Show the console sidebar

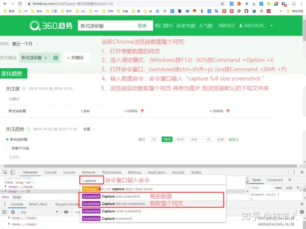point(5,212)
